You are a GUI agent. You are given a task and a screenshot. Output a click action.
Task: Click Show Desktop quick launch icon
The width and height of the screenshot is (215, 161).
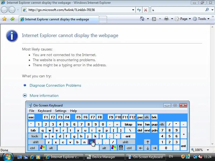click(19, 157)
